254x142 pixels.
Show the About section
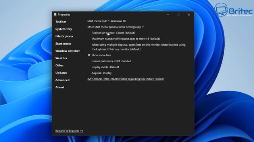(60, 87)
